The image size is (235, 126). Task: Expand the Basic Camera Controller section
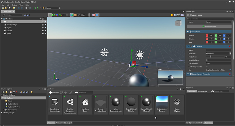188,74
